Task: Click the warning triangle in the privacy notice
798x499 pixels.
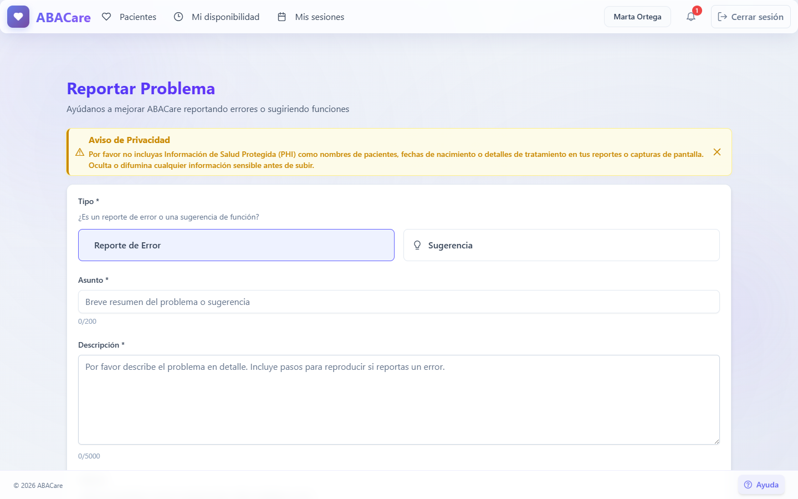Action: (x=80, y=152)
